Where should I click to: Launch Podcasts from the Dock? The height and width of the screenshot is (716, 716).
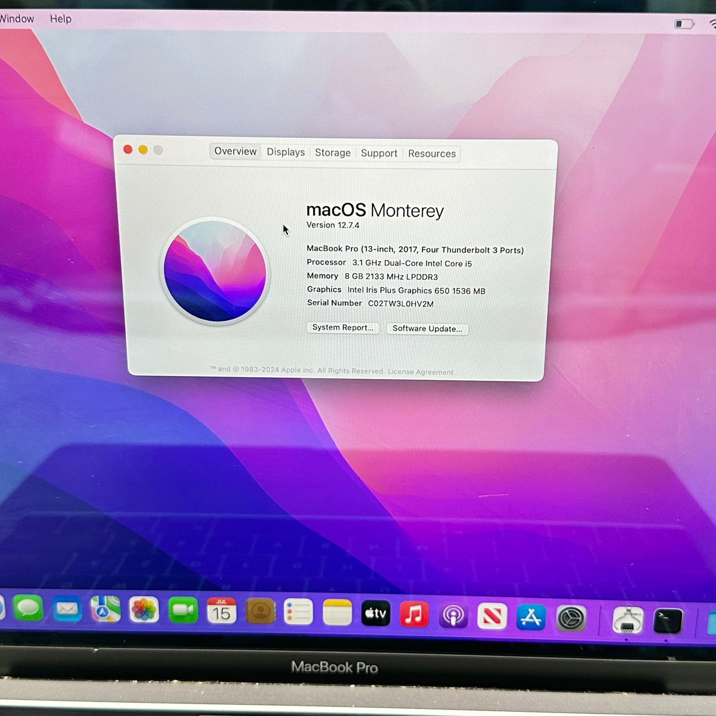tap(453, 616)
